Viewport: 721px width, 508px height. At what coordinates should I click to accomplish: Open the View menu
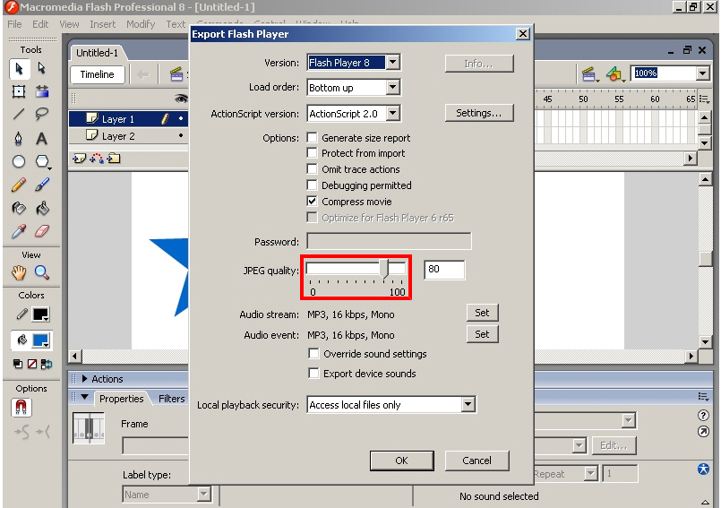point(70,24)
